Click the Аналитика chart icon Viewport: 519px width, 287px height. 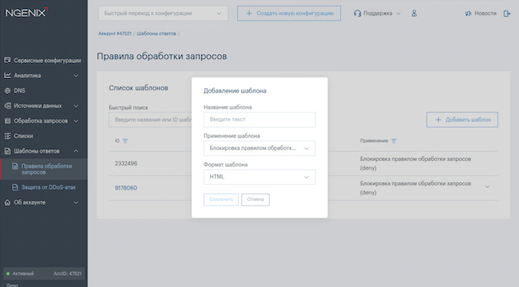(7, 76)
